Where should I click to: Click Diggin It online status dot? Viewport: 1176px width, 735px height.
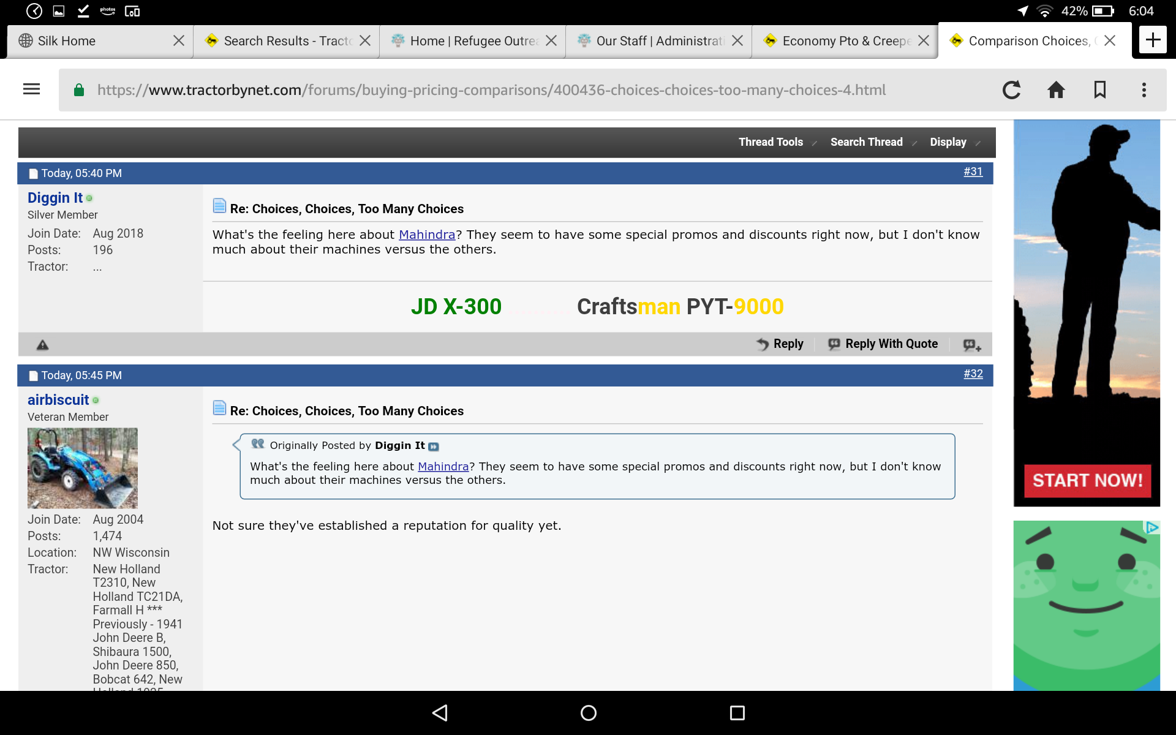click(89, 198)
